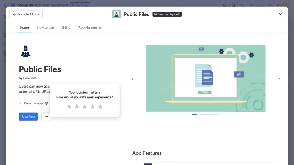Select fourth carousel indicator dot
This screenshot has height=165, width=294.
coord(212,114)
